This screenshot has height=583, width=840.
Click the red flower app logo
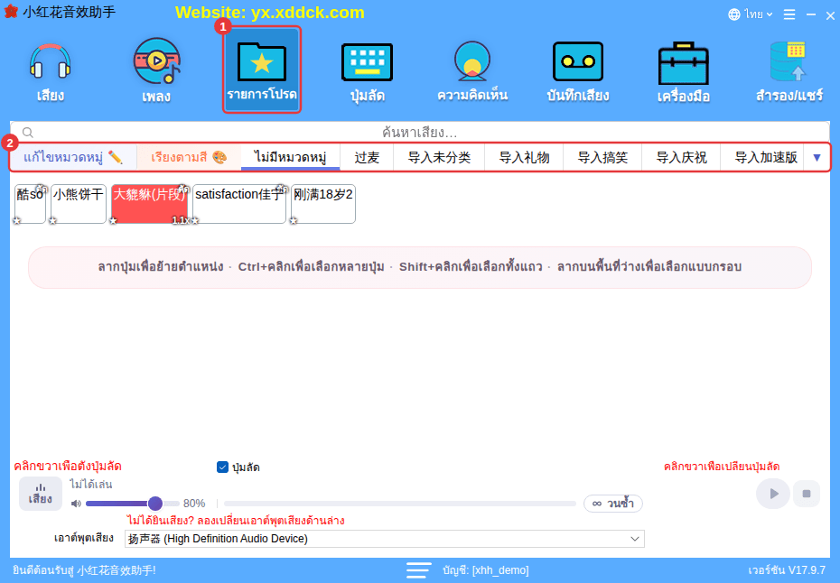point(11,11)
